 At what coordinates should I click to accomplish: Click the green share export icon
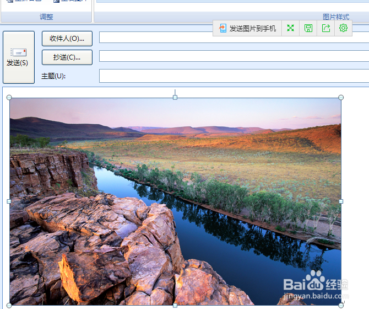[x=326, y=28]
